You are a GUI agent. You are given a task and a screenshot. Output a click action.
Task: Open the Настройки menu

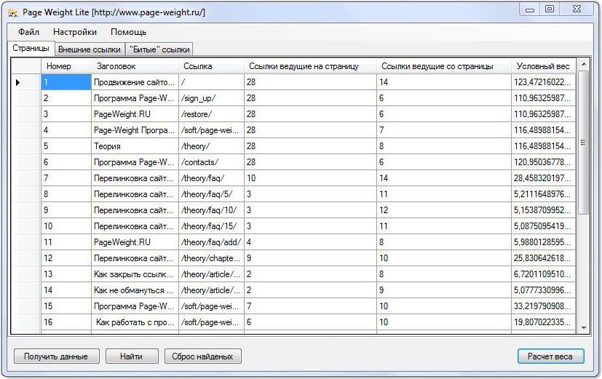point(75,32)
